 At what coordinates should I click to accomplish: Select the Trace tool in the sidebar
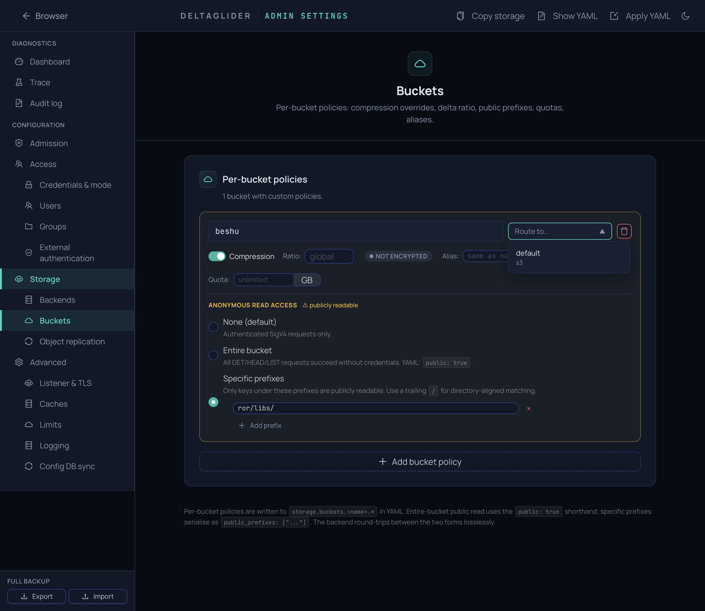coord(40,83)
